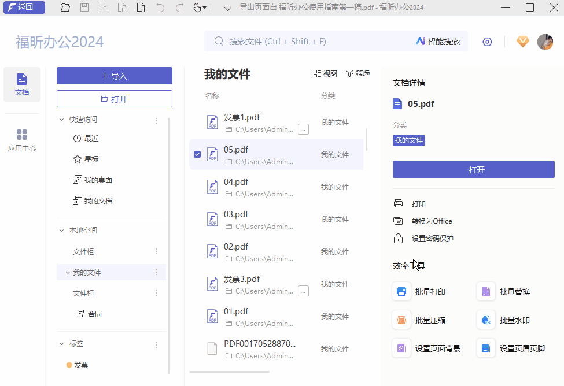Launch the 批量打印 batch print tool
Screen dimensions: 564x386
pos(429,291)
